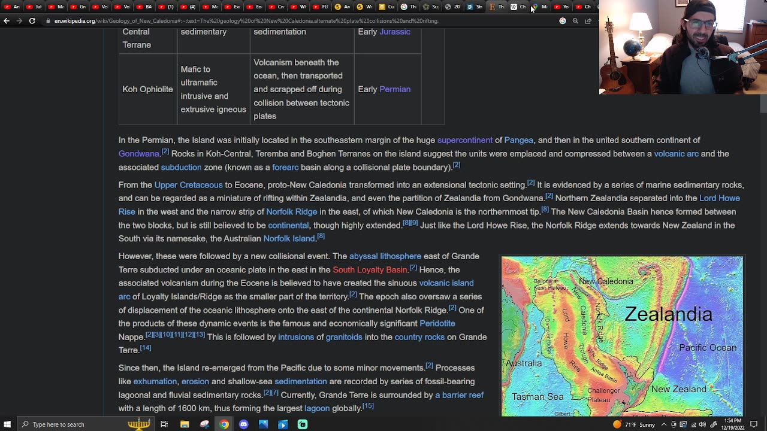This screenshot has height=431, width=767.
Task: Follow the country rocks link
Action: click(419, 337)
